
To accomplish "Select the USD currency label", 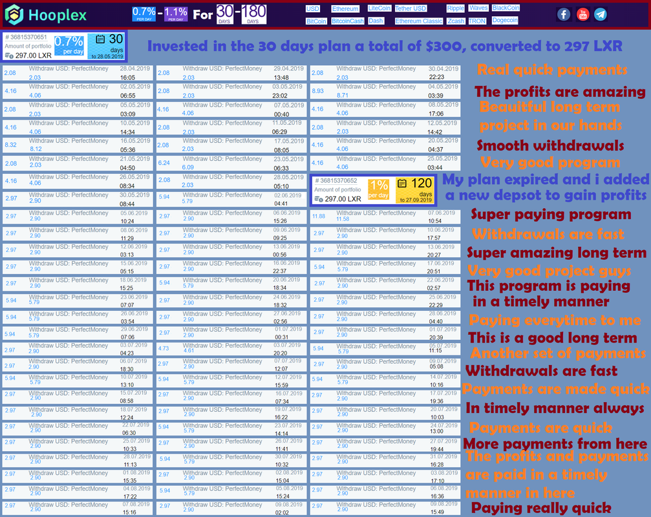I will click(x=313, y=8).
